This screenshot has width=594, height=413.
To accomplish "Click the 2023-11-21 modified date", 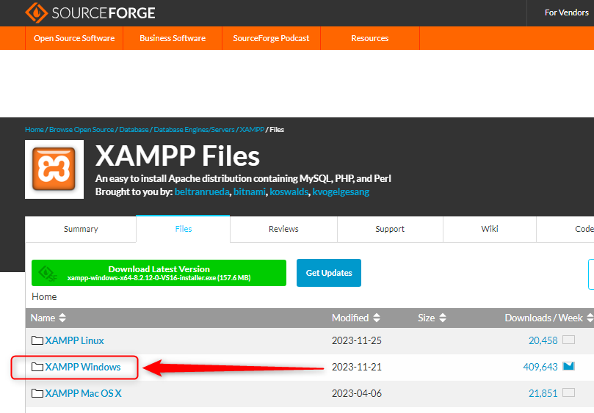I will [x=357, y=367].
